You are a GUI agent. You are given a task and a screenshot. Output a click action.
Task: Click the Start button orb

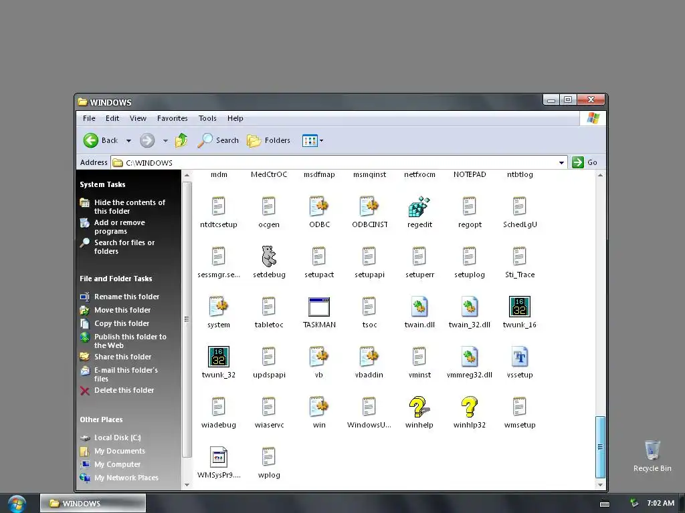17,504
